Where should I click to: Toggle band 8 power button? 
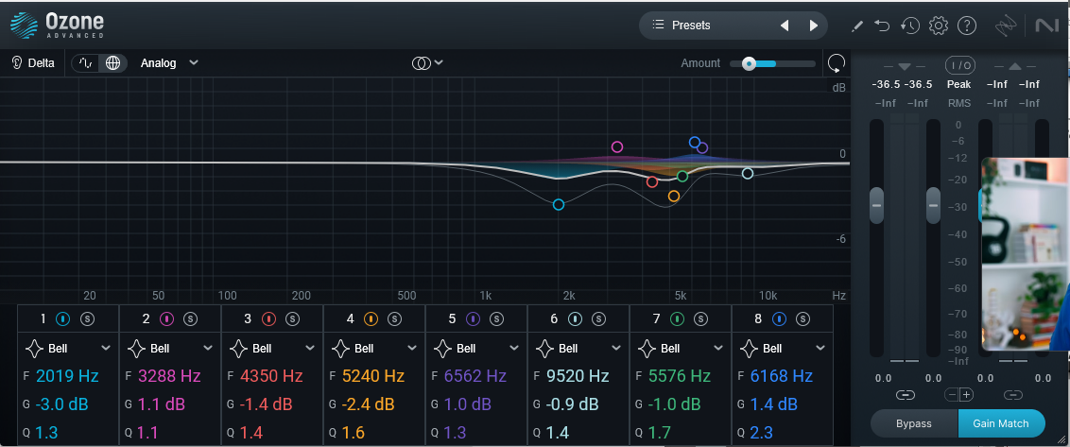779,318
